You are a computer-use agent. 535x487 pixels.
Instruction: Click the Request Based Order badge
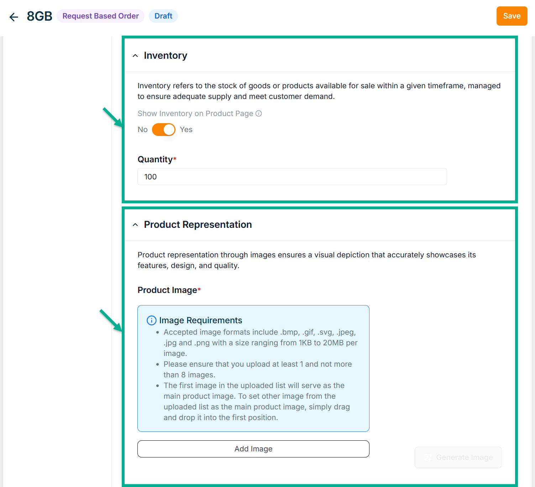[100, 16]
